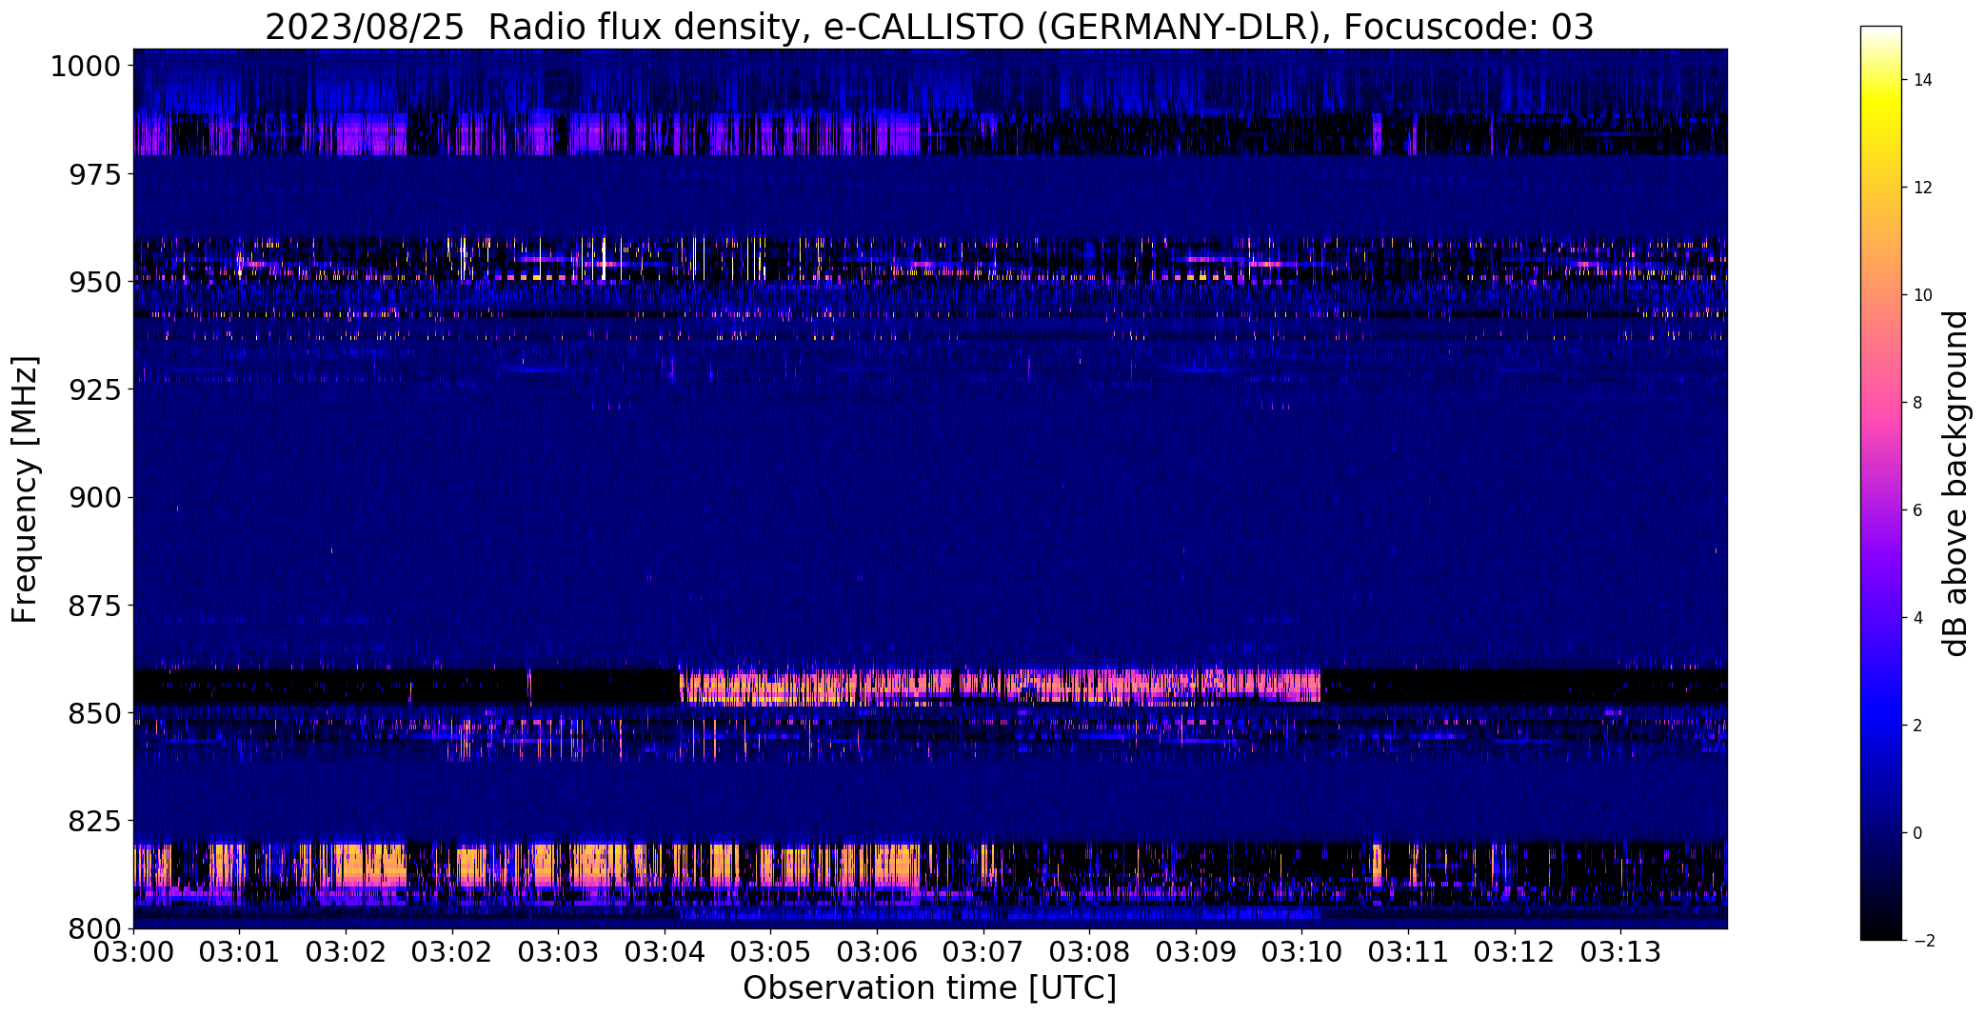1985x1016 pixels.
Task: Click the plot title with date 2023/08/25
Action: [x=929, y=27]
